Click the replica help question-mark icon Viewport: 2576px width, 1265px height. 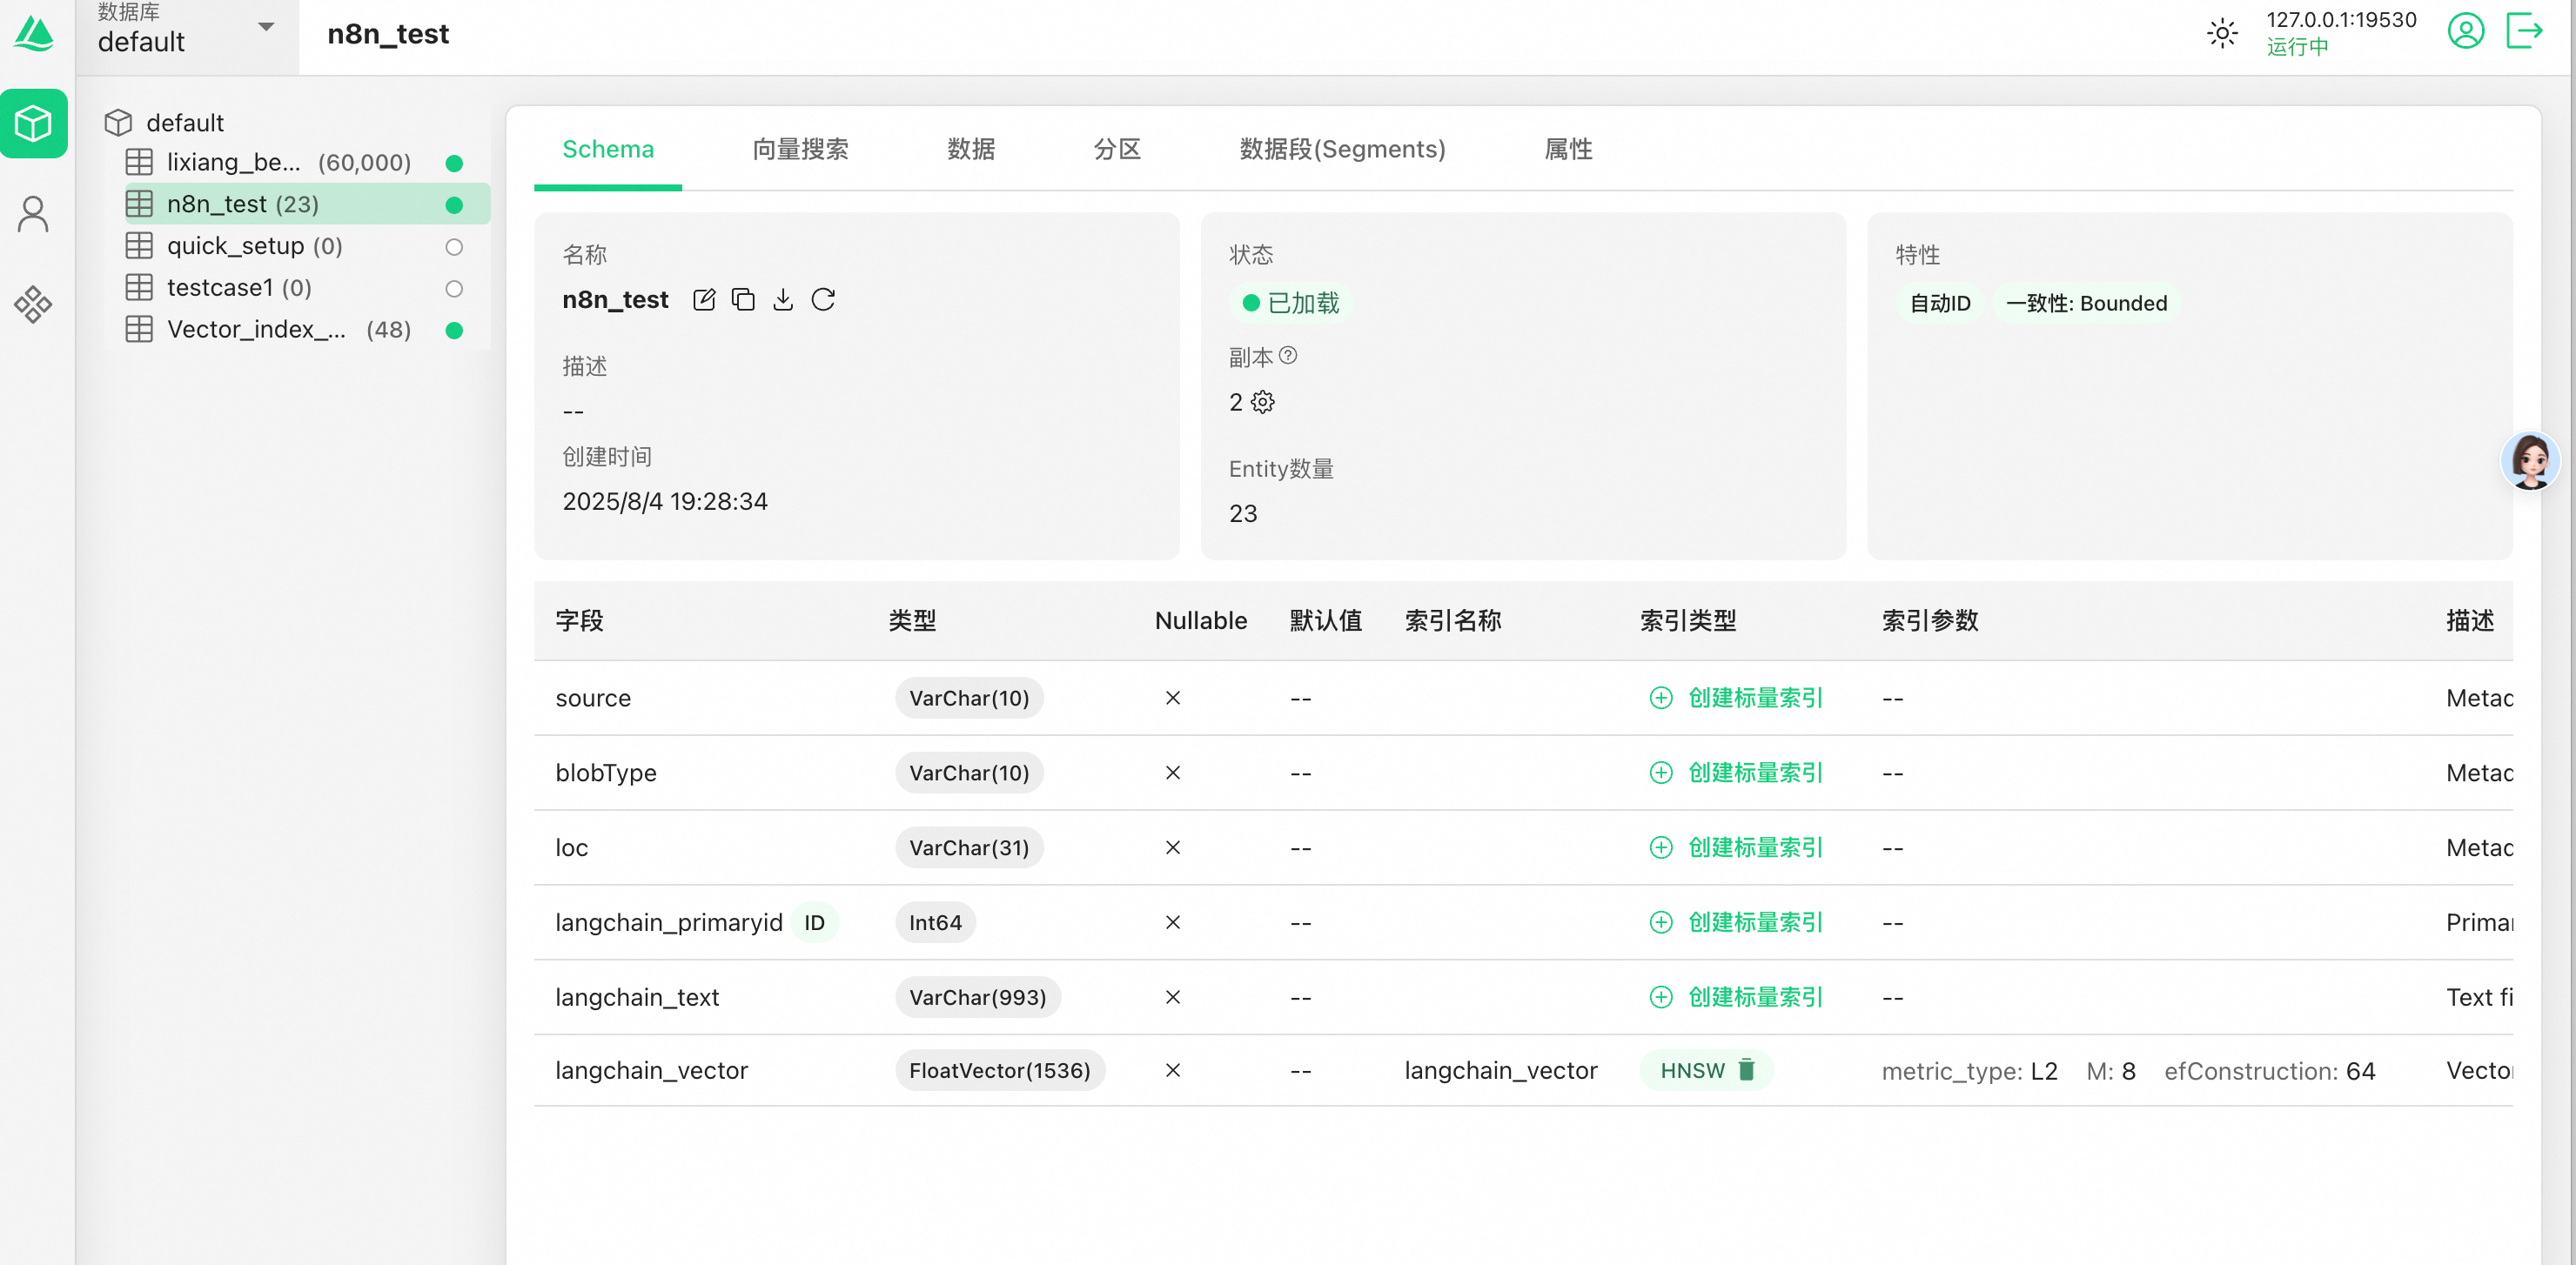pyautogui.click(x=1288, y=356)
